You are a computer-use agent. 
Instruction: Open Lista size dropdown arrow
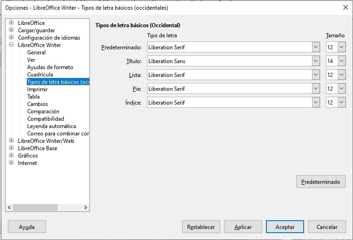[x=341, y=75]
